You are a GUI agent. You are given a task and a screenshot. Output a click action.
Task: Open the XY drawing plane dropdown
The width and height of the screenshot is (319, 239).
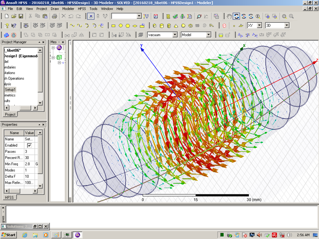tap(259, 25)
